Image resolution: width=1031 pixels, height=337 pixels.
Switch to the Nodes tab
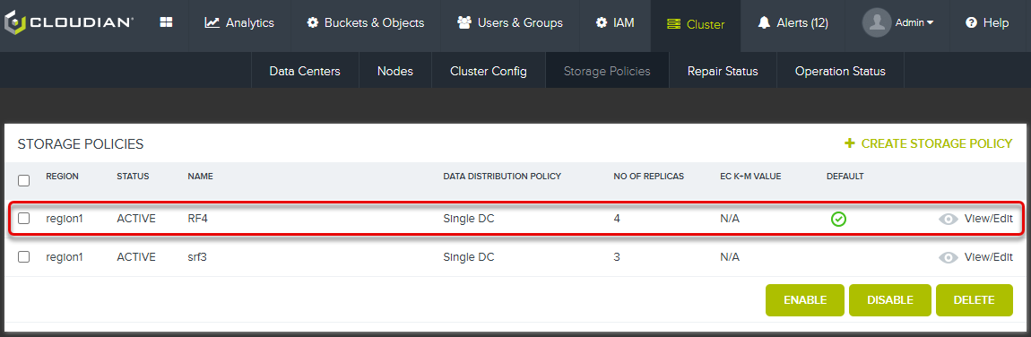coord(395,71)
